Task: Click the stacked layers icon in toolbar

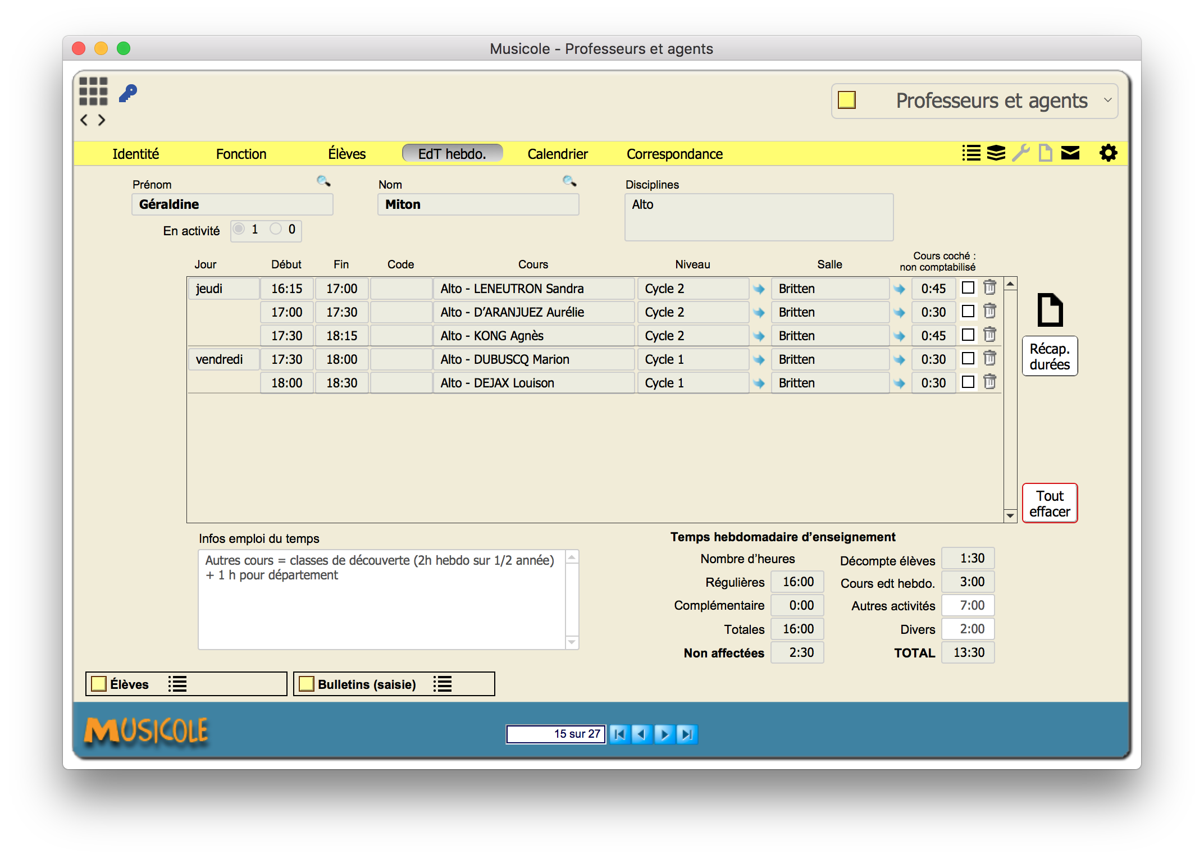Action: [x=996, y=153]
